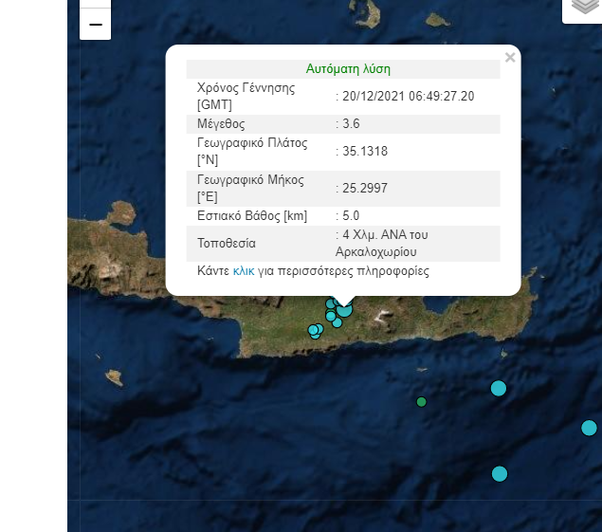Select the largest cyan marker under the popup tip
The width and height of the screenshot is (602, 532).
click(x=343, y=308)
